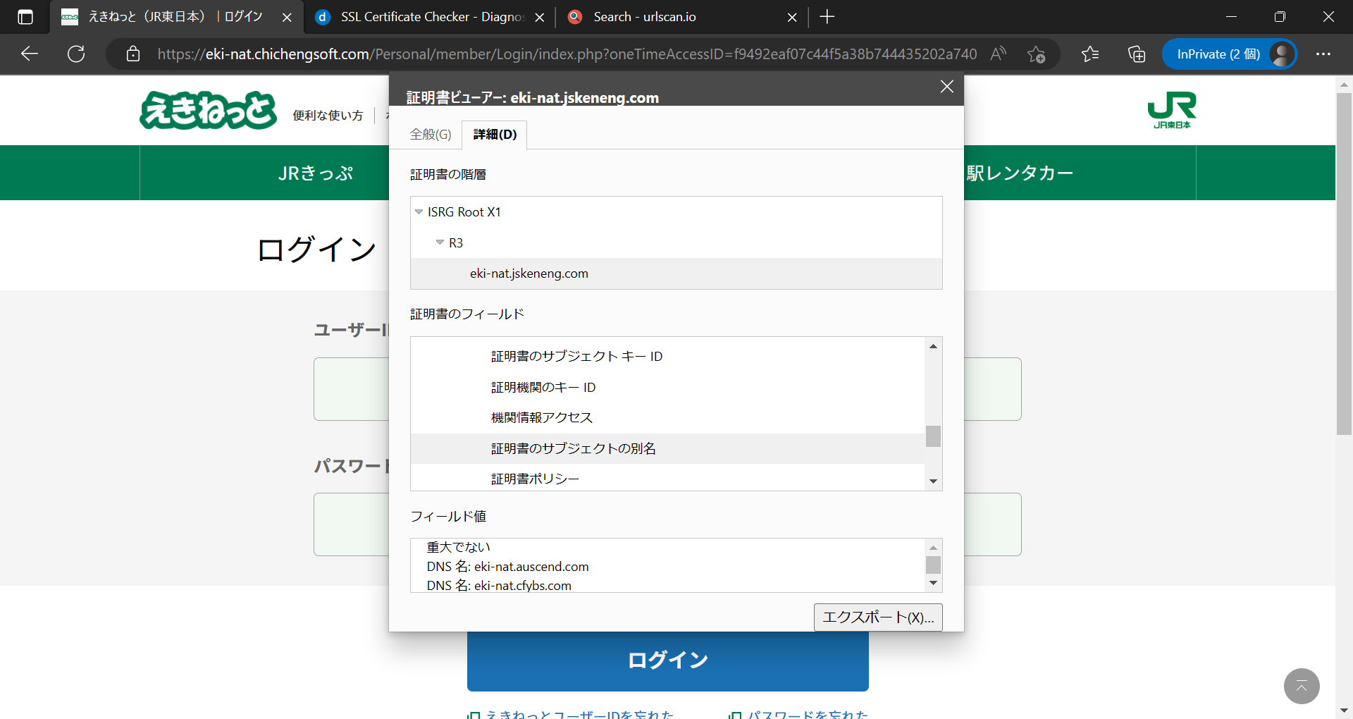Switch to the 全般(G) tab
1353x719 pixels.
431,135
